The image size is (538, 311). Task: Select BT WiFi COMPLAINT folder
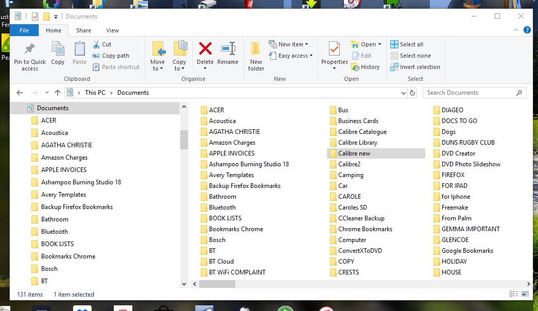[233, 272]
